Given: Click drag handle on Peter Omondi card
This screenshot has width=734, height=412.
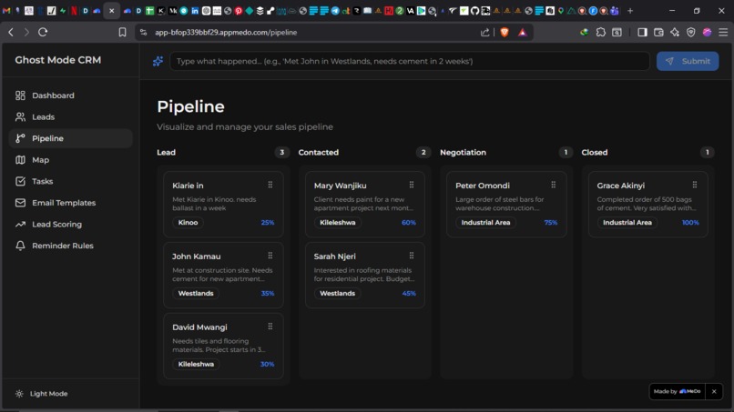Looking at the screenshot, I should 554,186.
